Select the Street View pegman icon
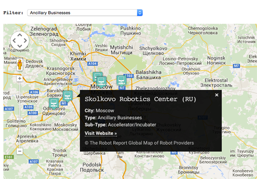This screenshot has width=257, height=179. [20, 65]
